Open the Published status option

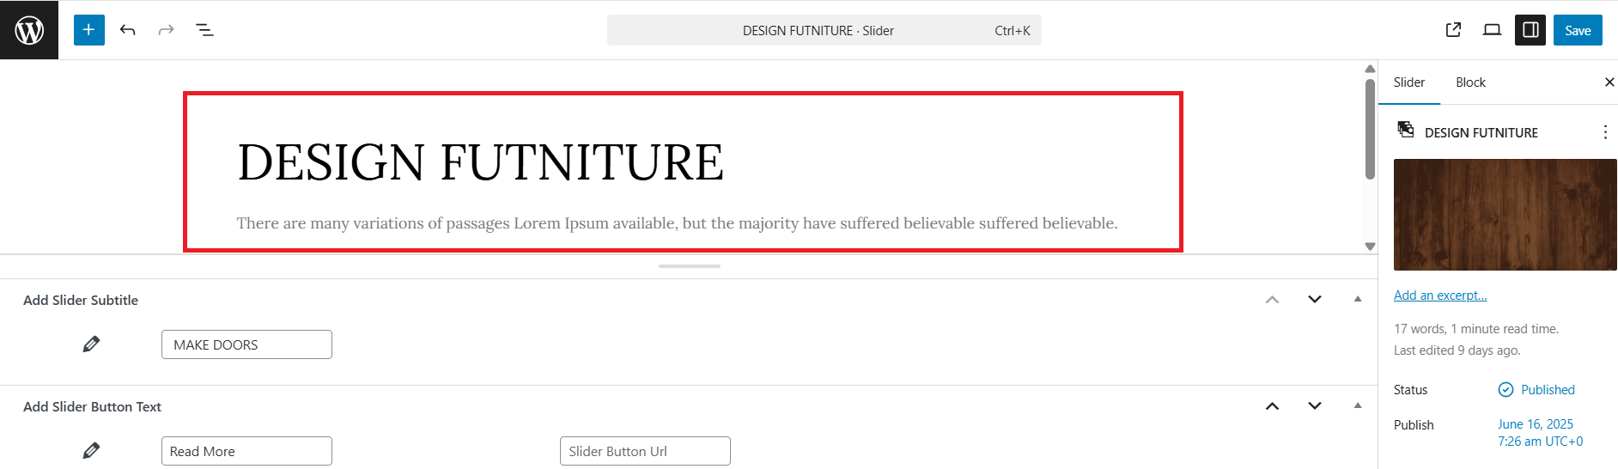pos(1547,390)
